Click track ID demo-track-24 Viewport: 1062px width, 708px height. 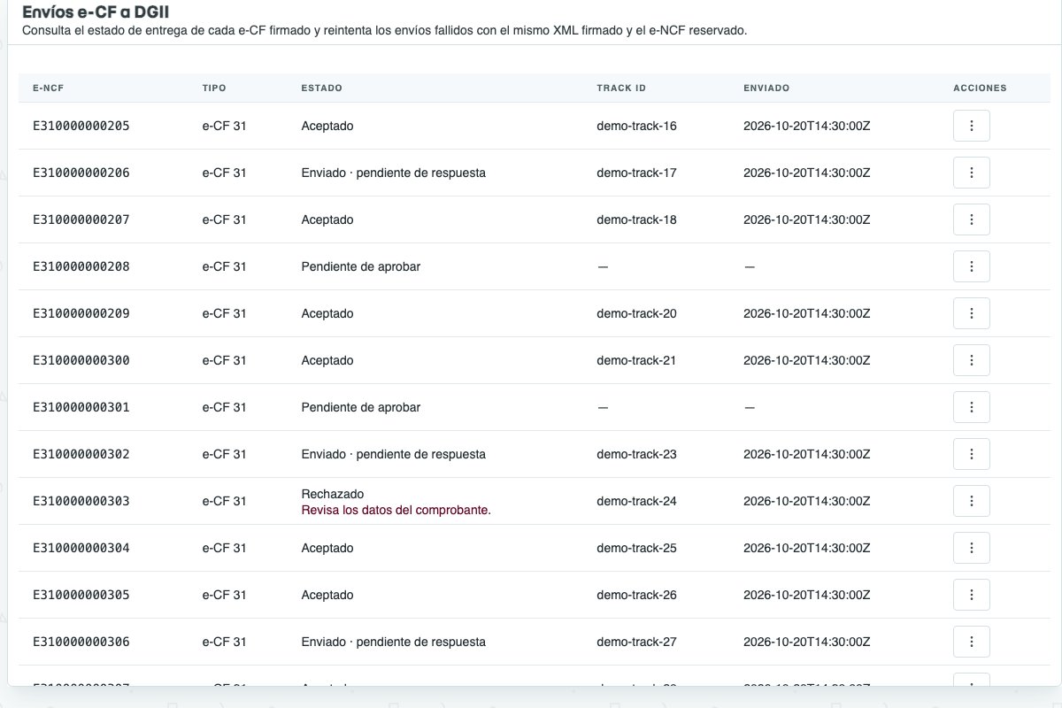[636, 501]
